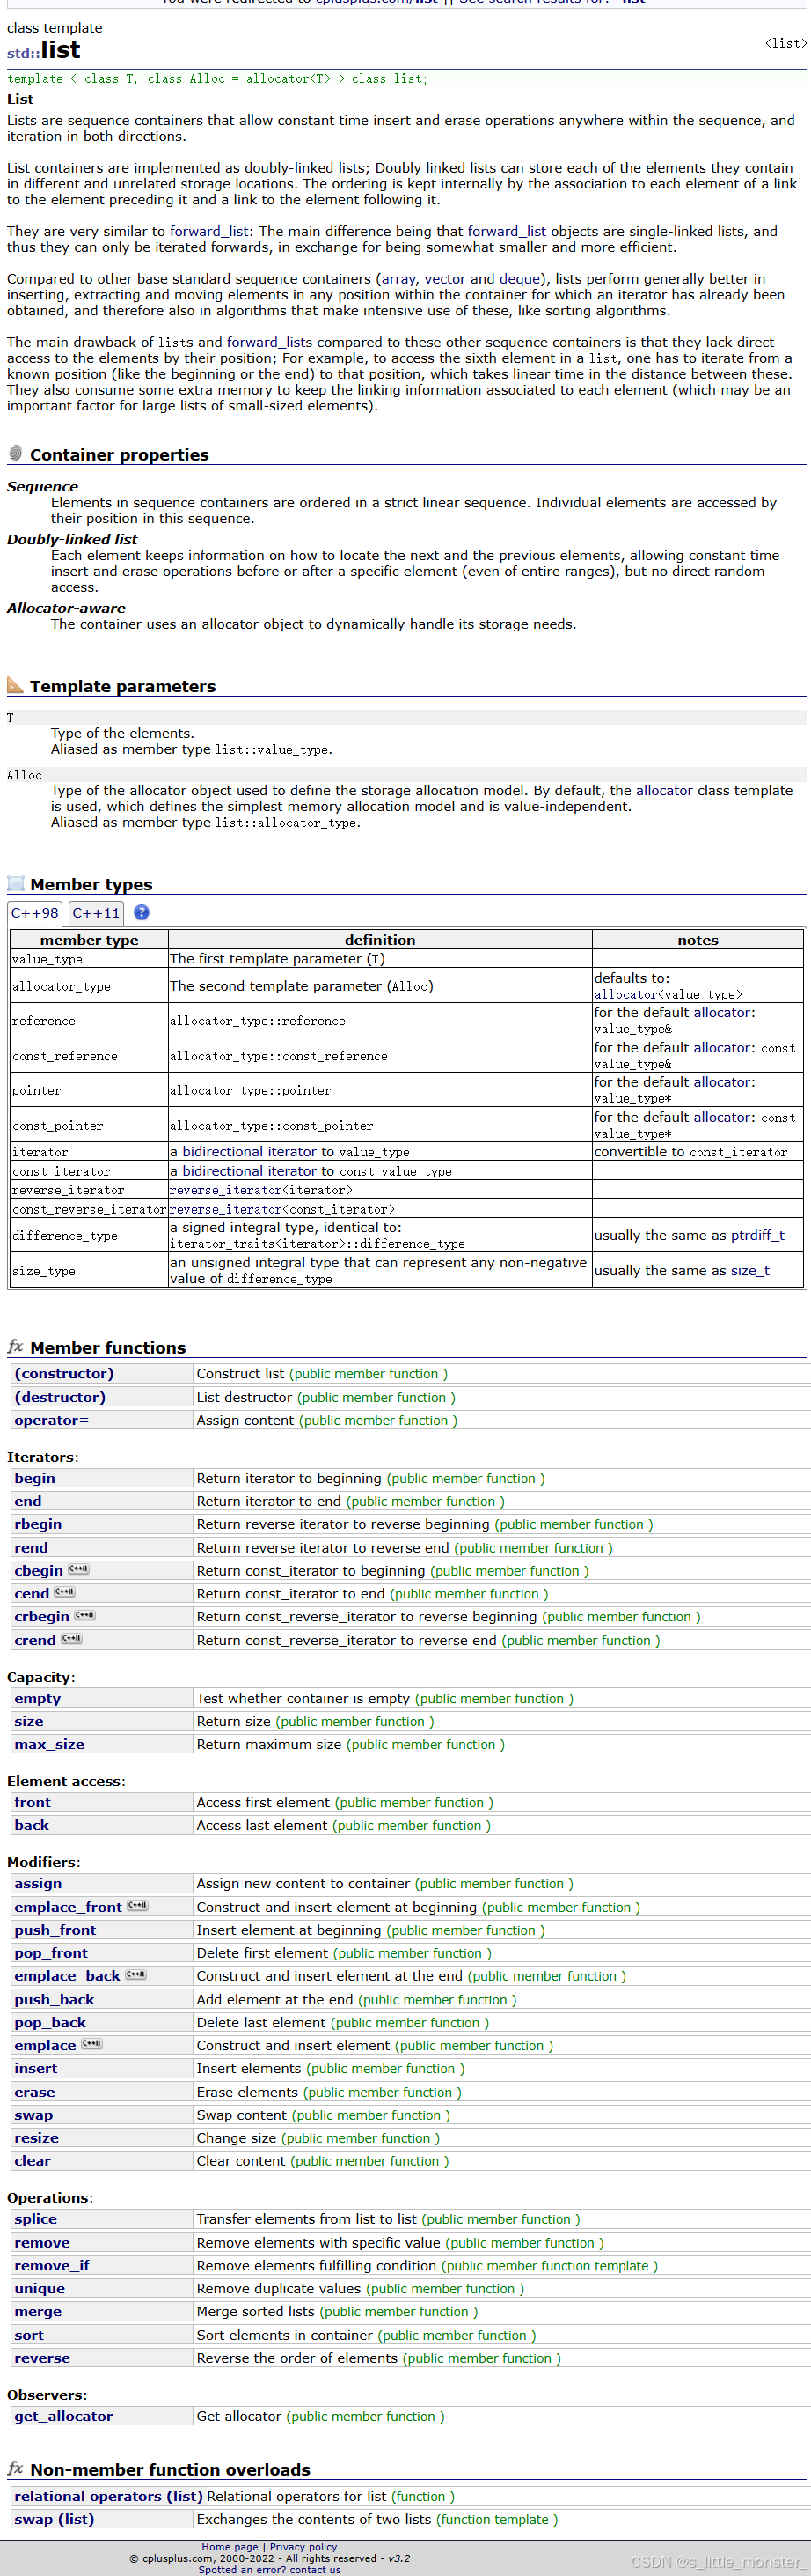Open the insert function link
The image size is (811, 2576).
tap(36, 2068)
